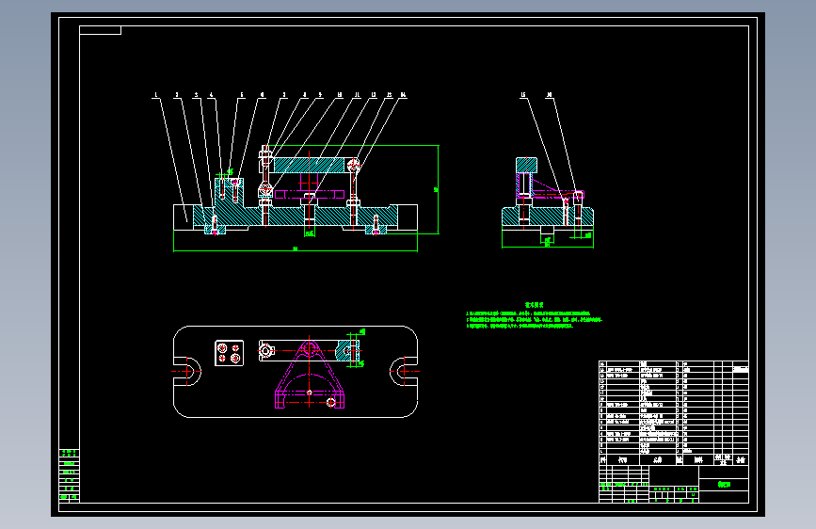The width and height of the screenshot is (816, 529).
Task: Select part balloon number 9
Action: 320,95
